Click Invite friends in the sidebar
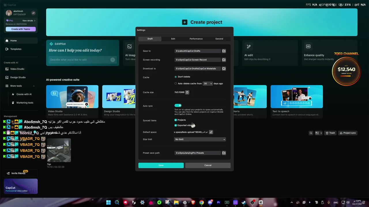The image size is (369, 207). [21, 173]
